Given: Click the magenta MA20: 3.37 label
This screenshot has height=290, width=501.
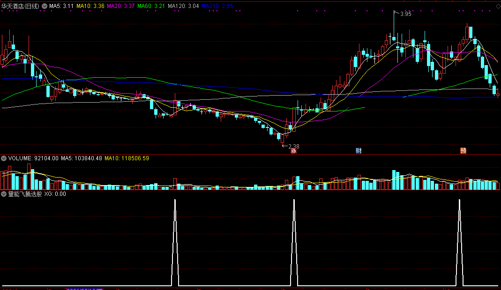Looking at the screenshot, I should click(x=121, y=6).
